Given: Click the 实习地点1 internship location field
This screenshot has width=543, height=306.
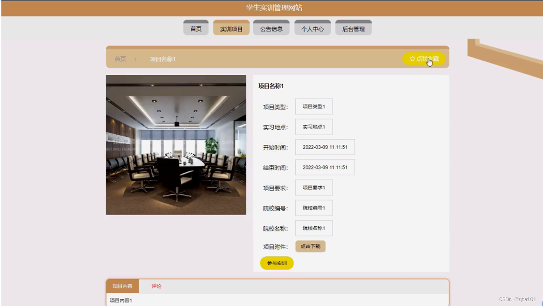Looking at the screenshot, I should (x=313, y=127).
